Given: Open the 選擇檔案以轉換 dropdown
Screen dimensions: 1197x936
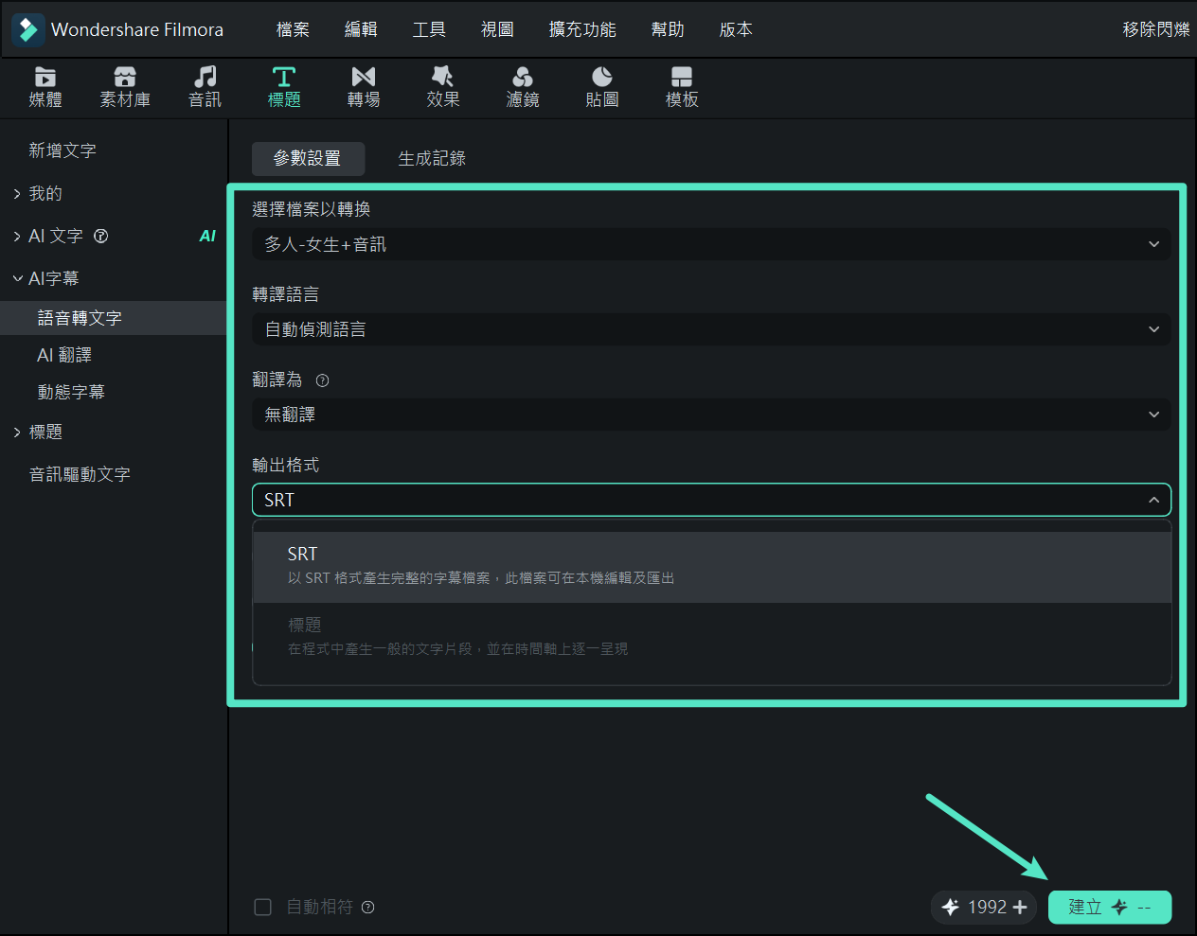Looking at the screenshot, I should pos(711,244).
